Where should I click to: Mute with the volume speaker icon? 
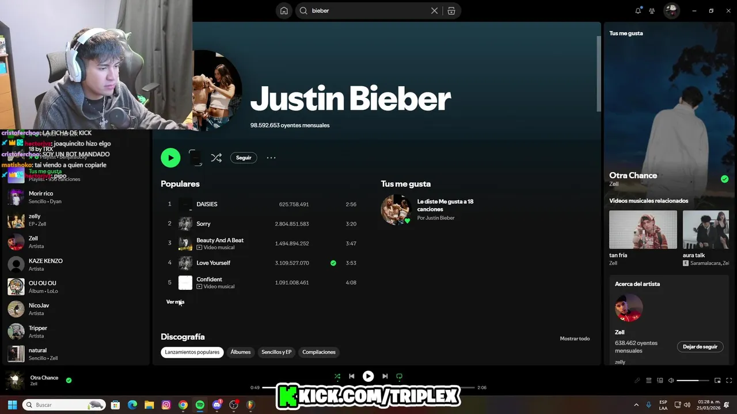671,380
